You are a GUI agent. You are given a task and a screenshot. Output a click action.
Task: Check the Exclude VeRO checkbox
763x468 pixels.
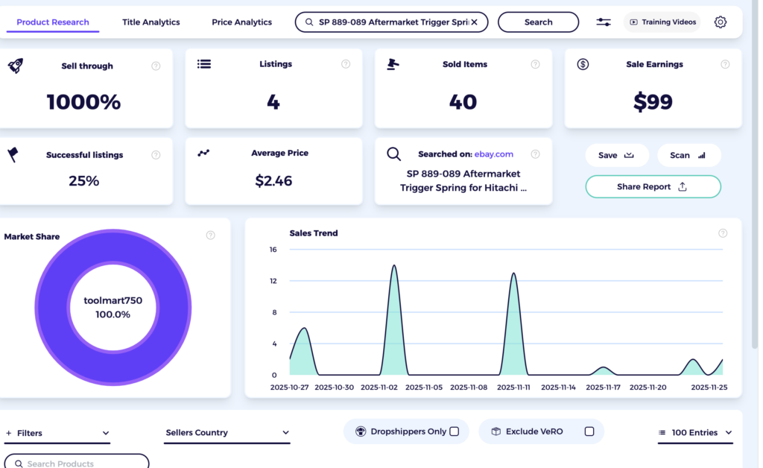click(x=588, y=431)
